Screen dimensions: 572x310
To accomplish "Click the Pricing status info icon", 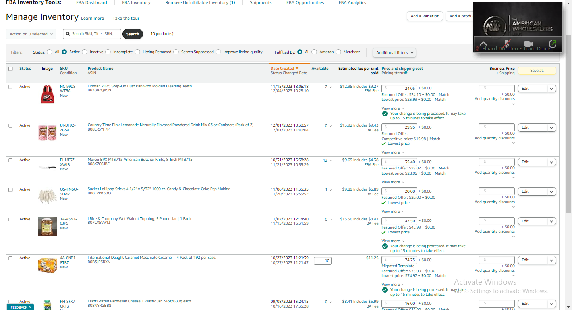I will [406, 73].
